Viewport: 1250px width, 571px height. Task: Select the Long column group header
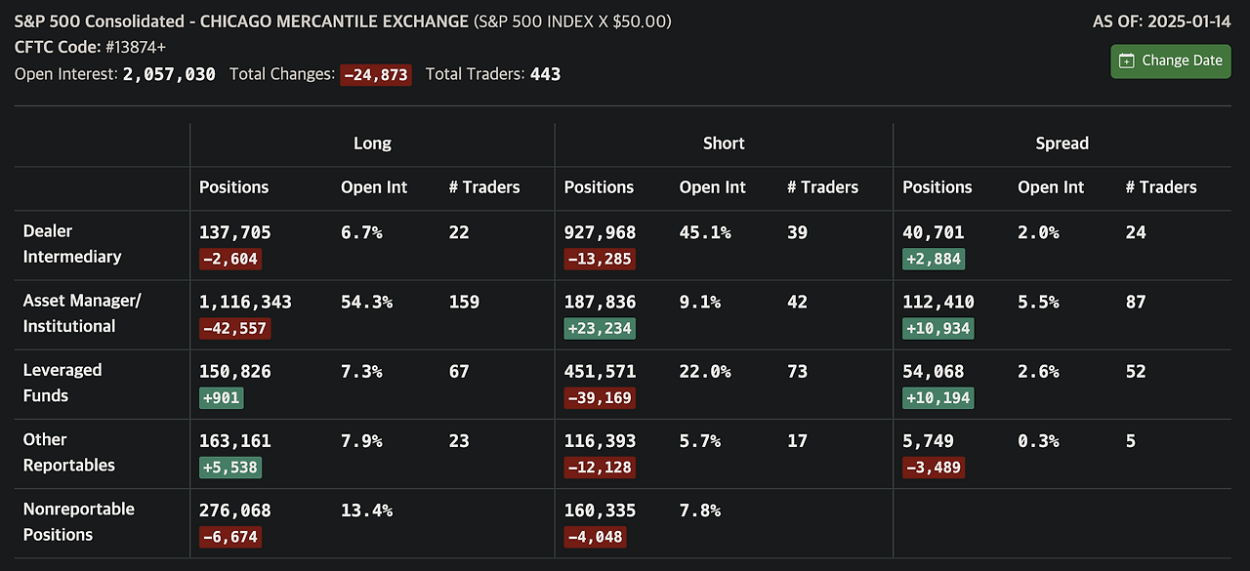click(372, 143)
